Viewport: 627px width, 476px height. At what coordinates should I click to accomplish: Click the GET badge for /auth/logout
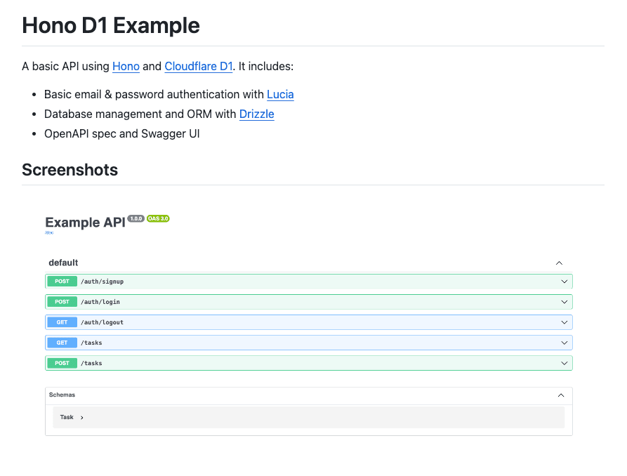point(62,322)
